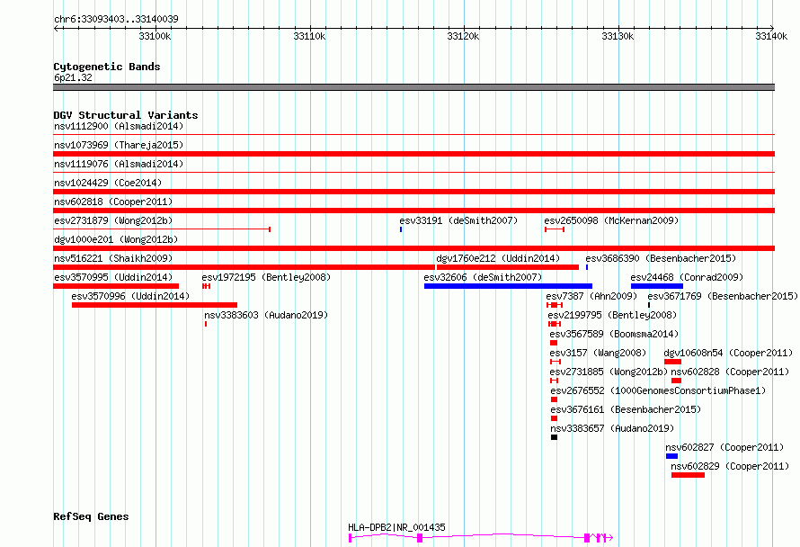Image resolution: width=800 pixels, height=547 pixels.
Task: Open esv2676552 (1000GenomesConsortiumPhase1) label
Action: click(658, 390)
